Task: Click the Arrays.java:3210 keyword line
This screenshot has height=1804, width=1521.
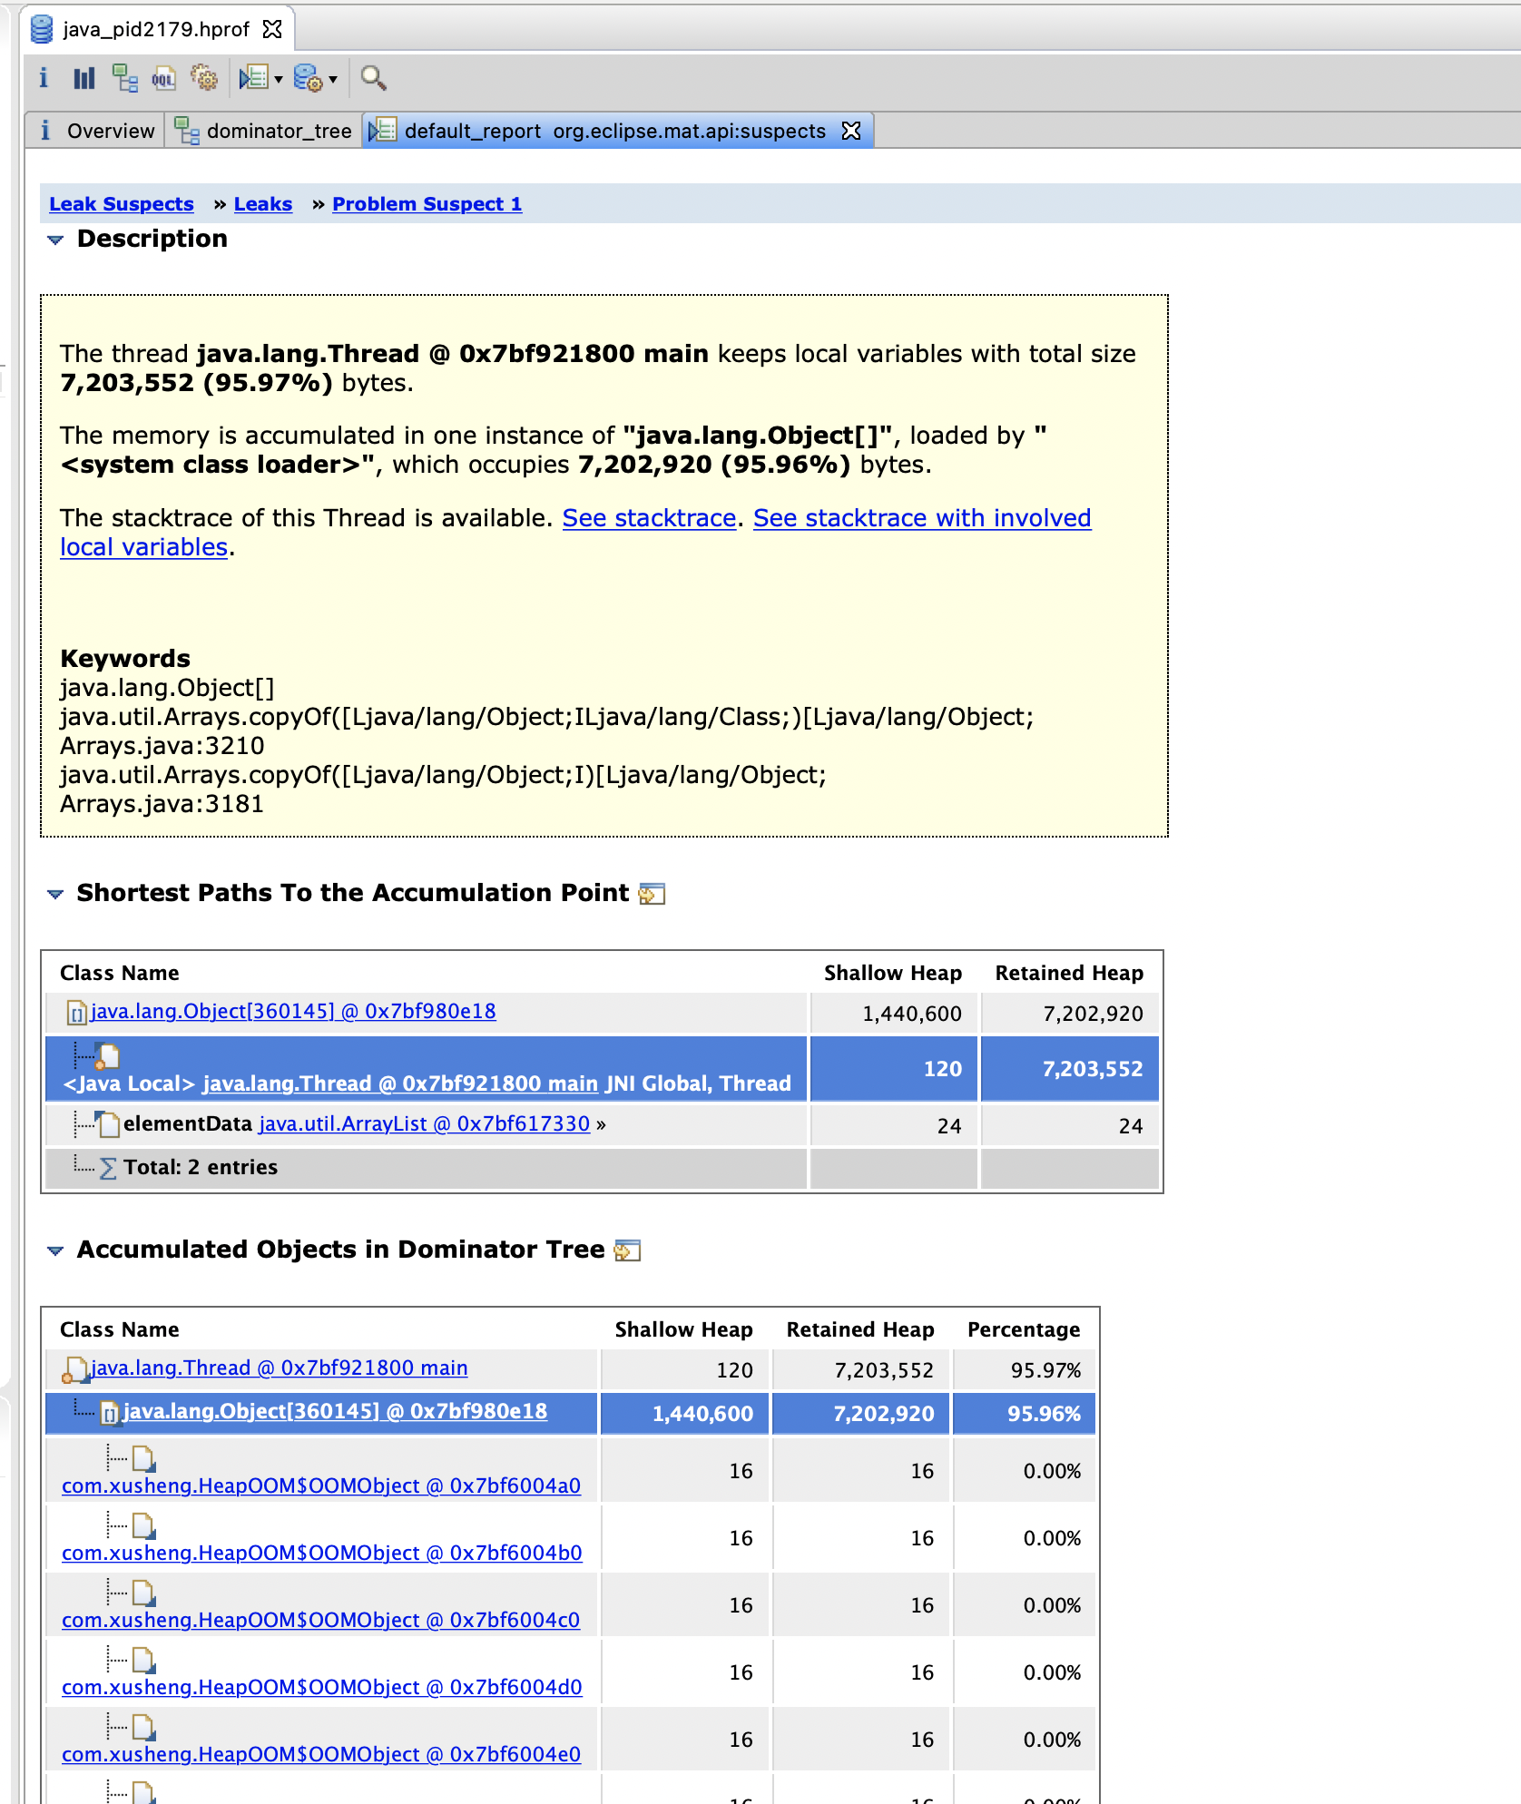Action: pos(162,746)
